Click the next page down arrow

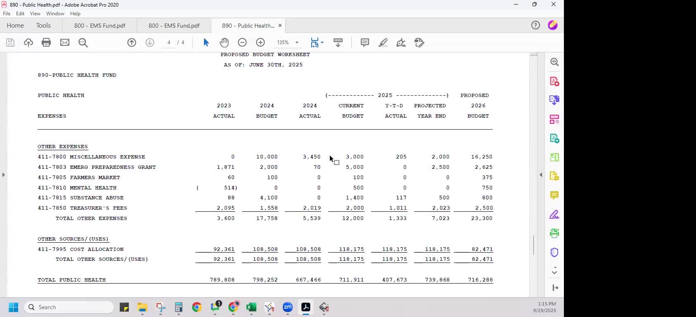click(x=150, y=43)
